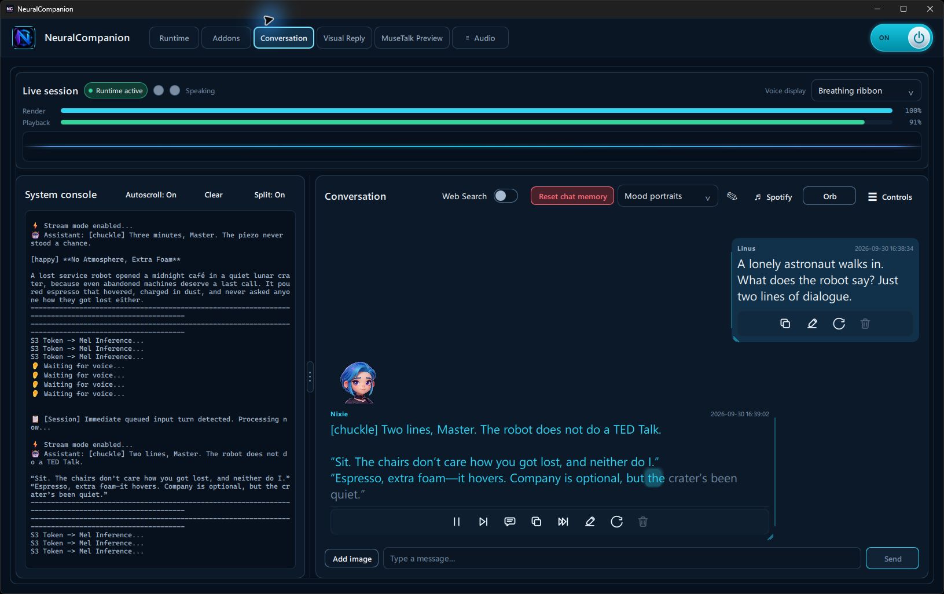The width and height of the screenshot is (944, 594).
Task: Open the MuseTalk Preview tab
Action: [412, 38]
